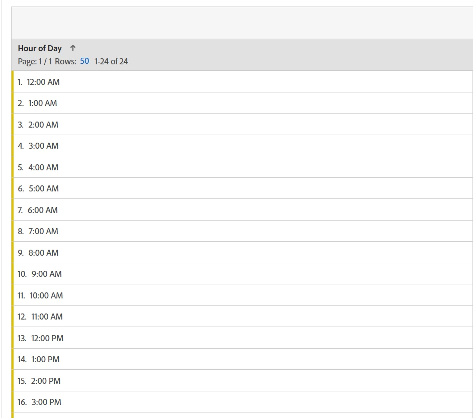Change rows per page value 50

pyautogui.click(x=84, y=61)
